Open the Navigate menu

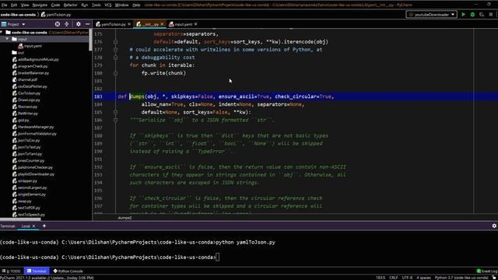[x=40, y=5]
